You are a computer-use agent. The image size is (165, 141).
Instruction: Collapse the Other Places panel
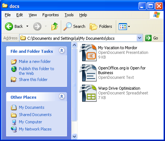(x=62, y=96)
